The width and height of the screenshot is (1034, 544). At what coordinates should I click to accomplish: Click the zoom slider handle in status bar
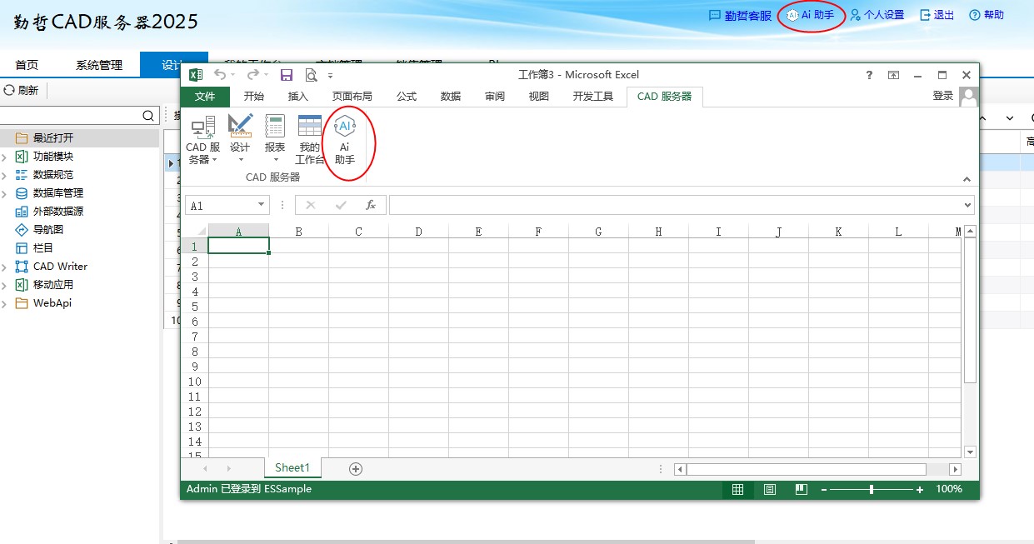tap(872, 490)
